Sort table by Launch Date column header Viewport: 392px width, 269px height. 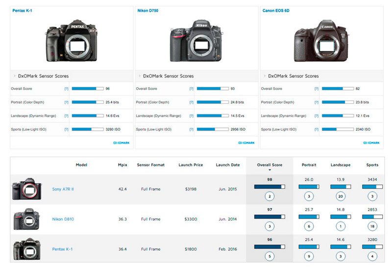[x=228, y=165]
